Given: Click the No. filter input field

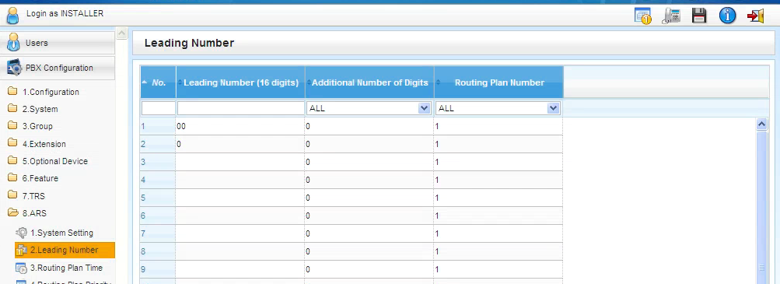Looking at the screenshot, I should coord(158,108).
